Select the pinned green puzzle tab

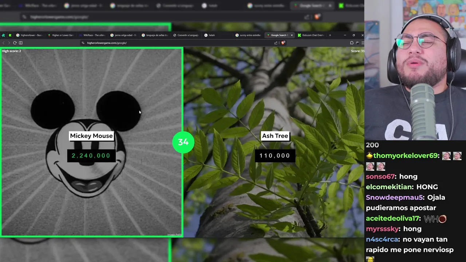pyautogui.click(x=3, y=35)
